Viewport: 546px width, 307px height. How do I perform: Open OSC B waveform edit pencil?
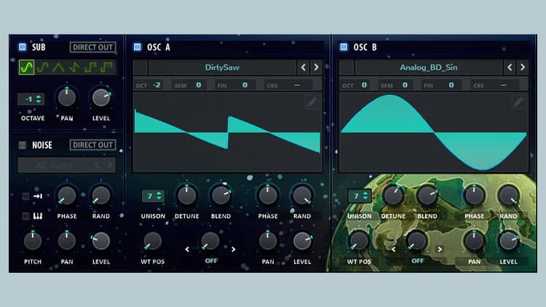pyautogui.click(x=518, y=102)
